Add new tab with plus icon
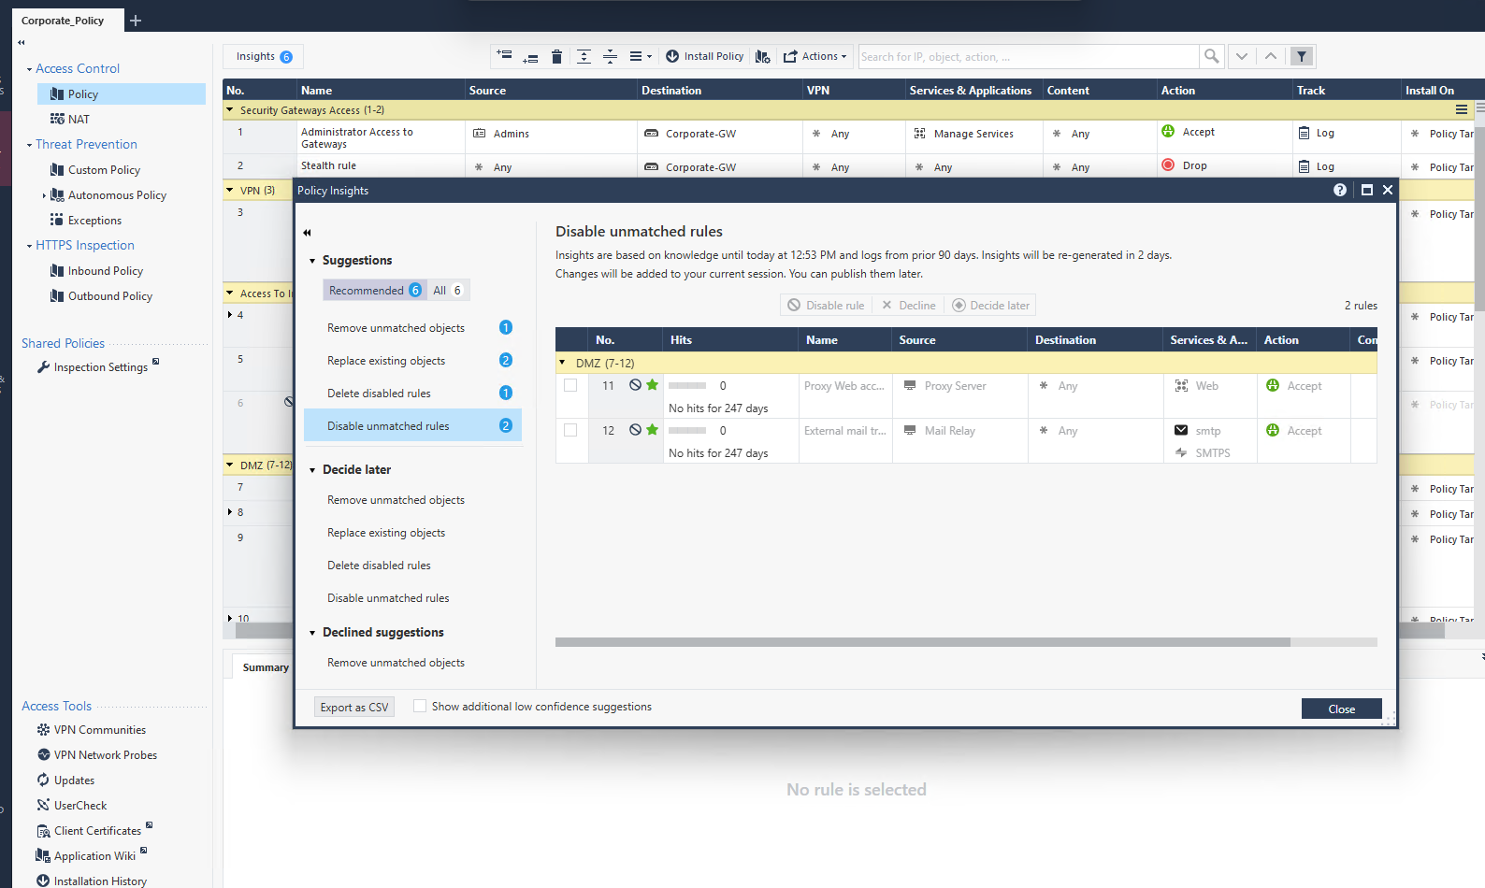This screenshot has height=888, width=1485. pyautogui.click(x=136, y=20)
